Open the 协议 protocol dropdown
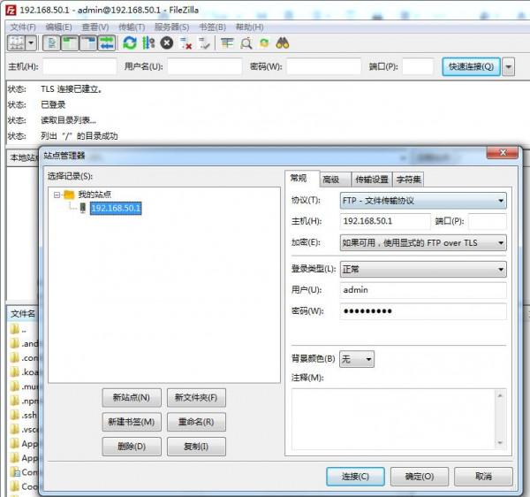 pos(423,201)
